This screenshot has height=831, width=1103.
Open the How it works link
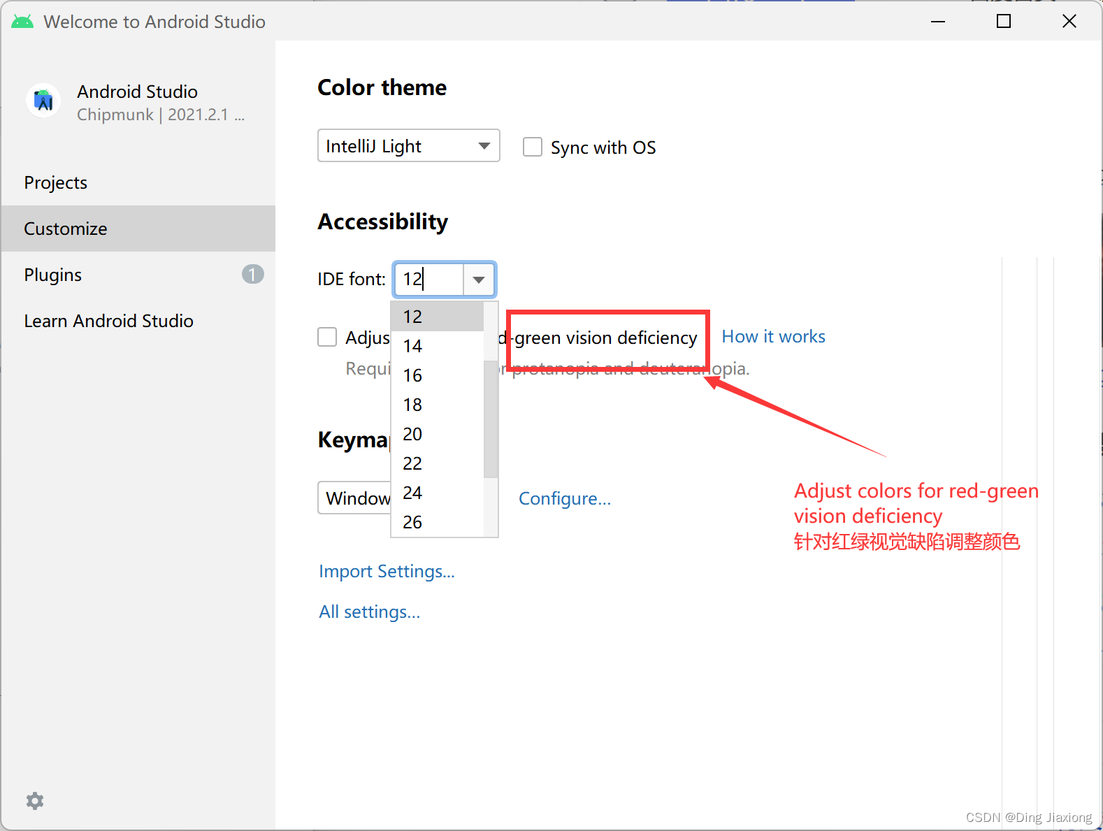[x=773, y=337]
